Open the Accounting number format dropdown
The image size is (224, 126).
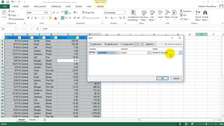coord(125,13)
